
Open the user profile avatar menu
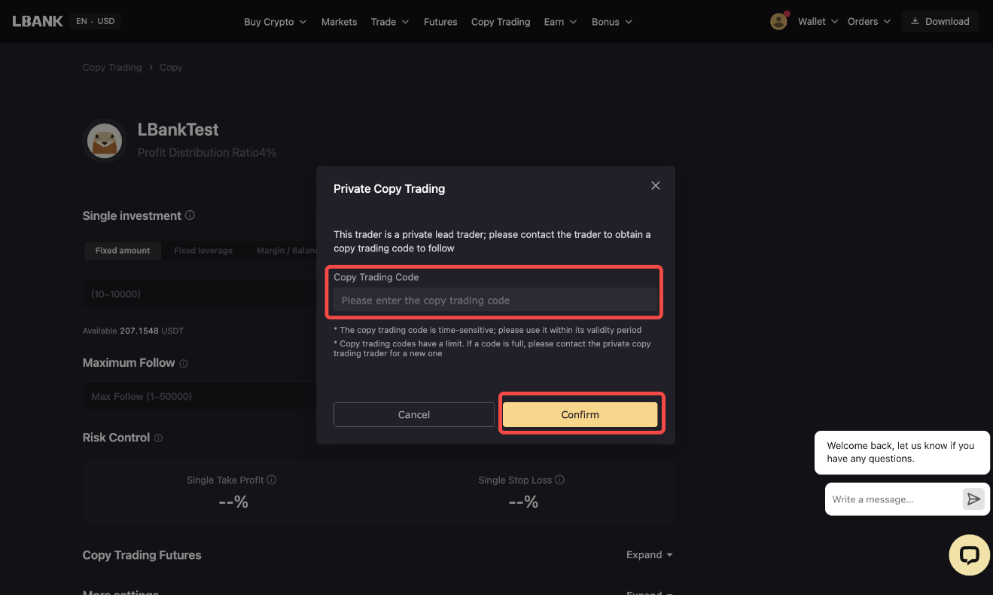point(778,21)
